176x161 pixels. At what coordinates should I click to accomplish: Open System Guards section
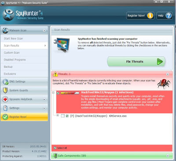pos(24,90)
